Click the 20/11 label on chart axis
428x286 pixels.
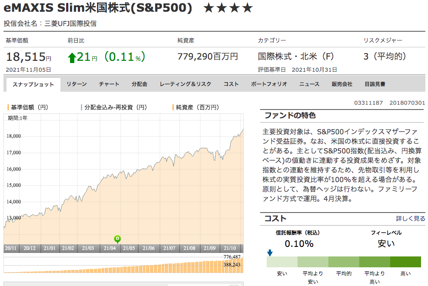click(10, 248)
